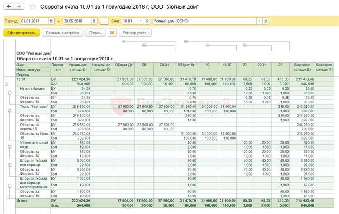
Task: Collapse Нитки «Идеал» row group
Action: coord(10,93)
